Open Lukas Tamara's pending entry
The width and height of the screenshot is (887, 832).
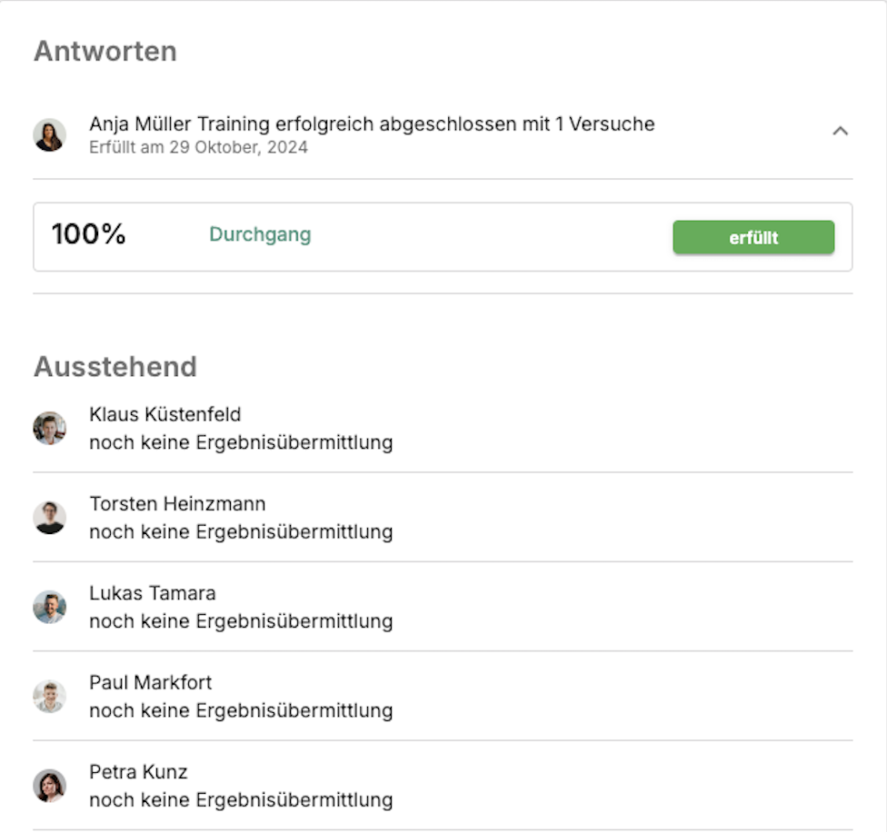pos(153,593)
